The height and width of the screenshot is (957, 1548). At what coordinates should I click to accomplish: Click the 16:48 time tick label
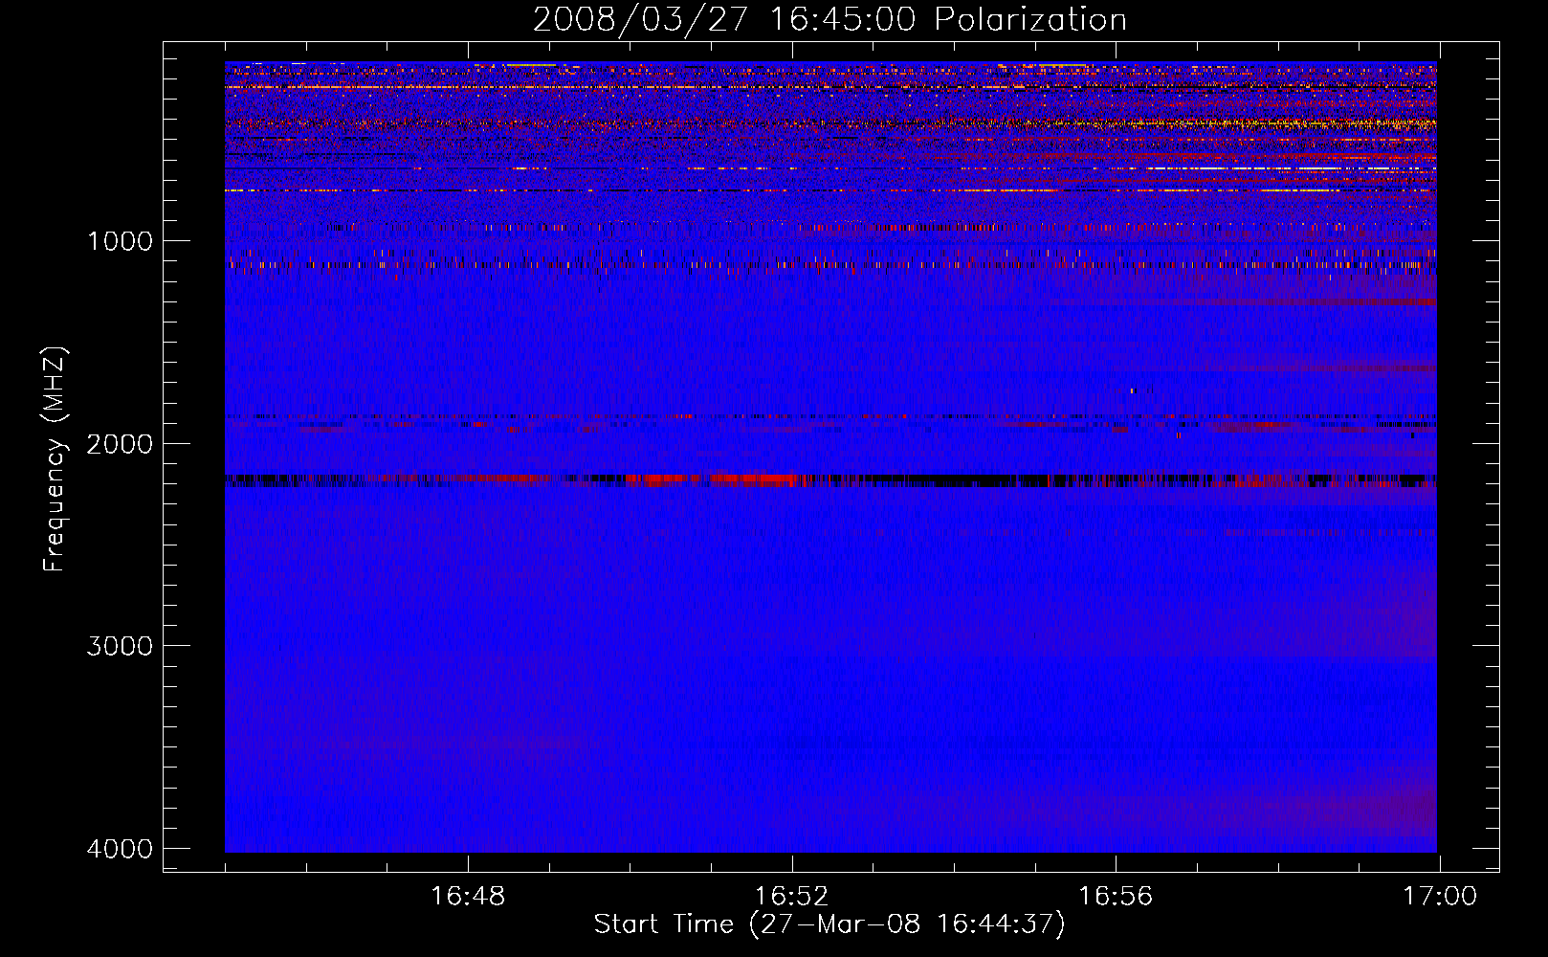click(x=468, y=897)
